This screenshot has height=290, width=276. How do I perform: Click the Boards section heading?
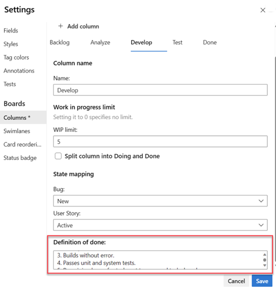pos(15,104)
